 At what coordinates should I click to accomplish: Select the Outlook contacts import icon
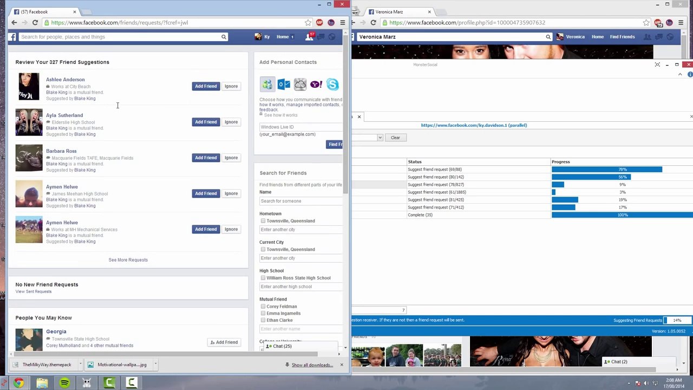284,84
